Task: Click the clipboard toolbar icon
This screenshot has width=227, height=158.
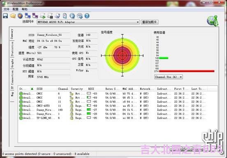Action: pos(65,16)
